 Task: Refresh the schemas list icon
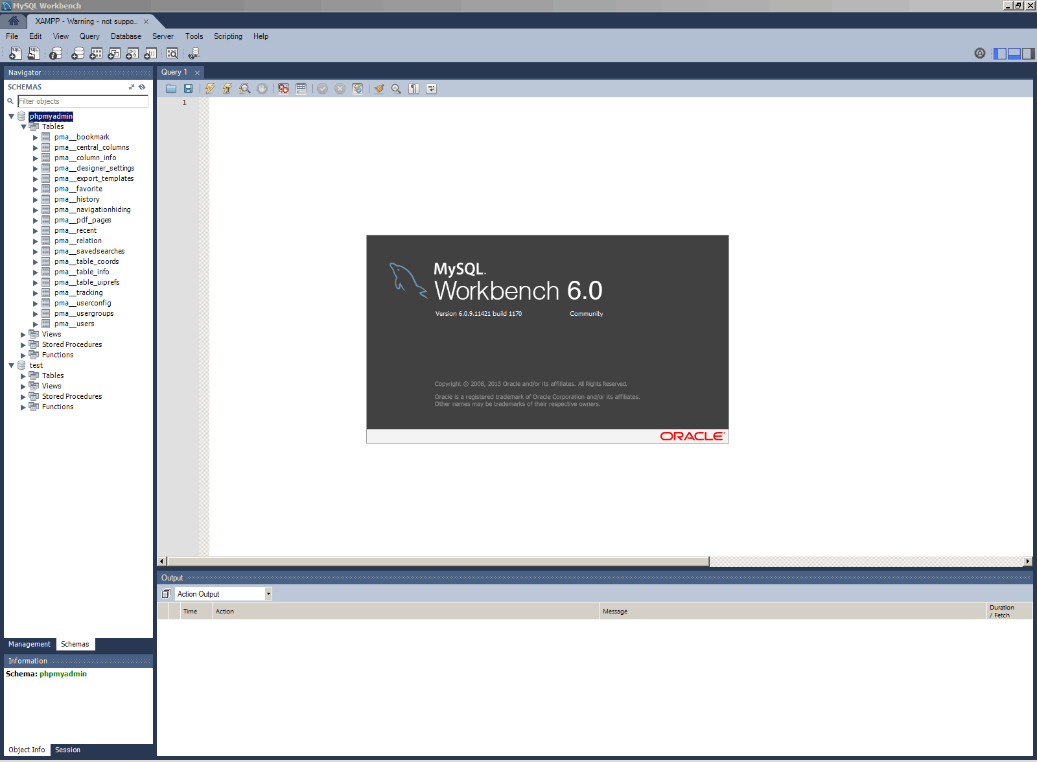143,87
